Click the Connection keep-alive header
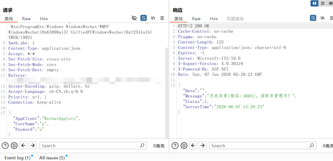 point(35,102)
